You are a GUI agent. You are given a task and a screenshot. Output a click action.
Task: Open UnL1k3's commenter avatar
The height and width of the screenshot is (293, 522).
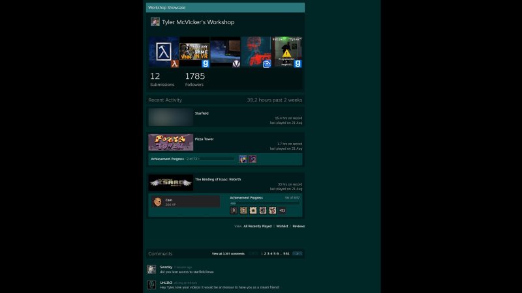151,285
